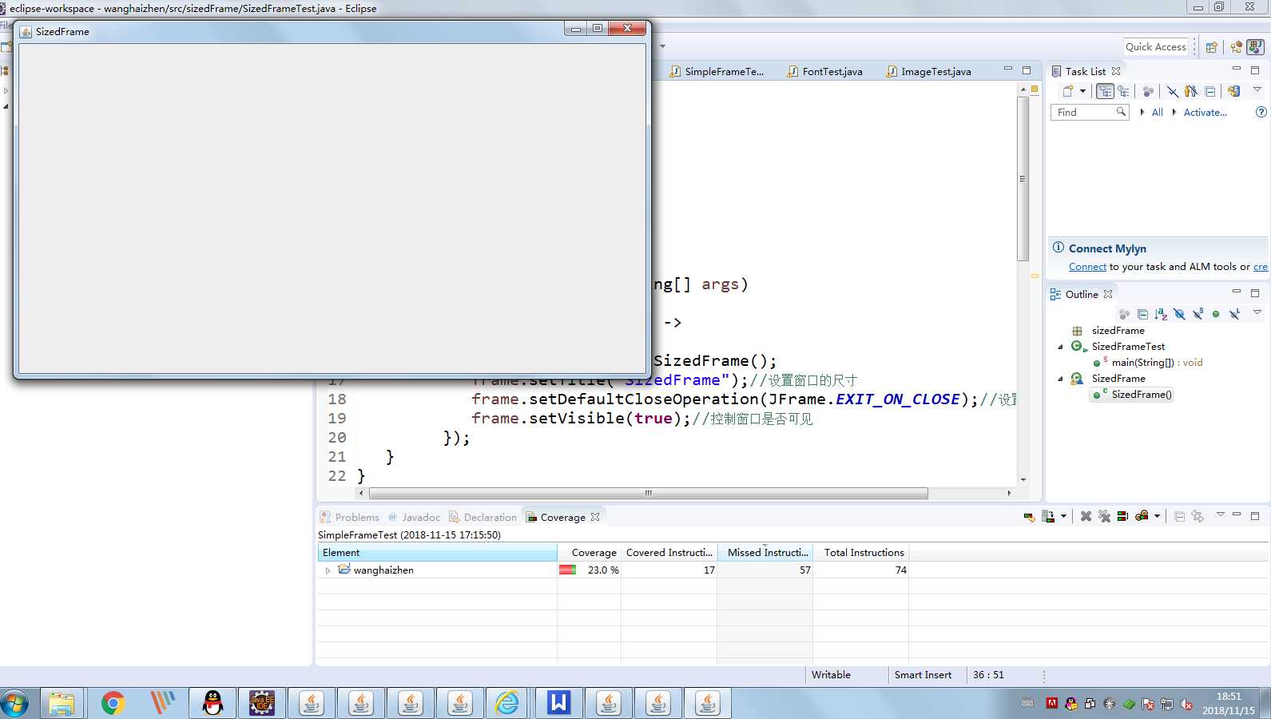The width and height of the screenshot is (1271, 719).
Task: Open the Javadoc tab
Action: (414, 517)
